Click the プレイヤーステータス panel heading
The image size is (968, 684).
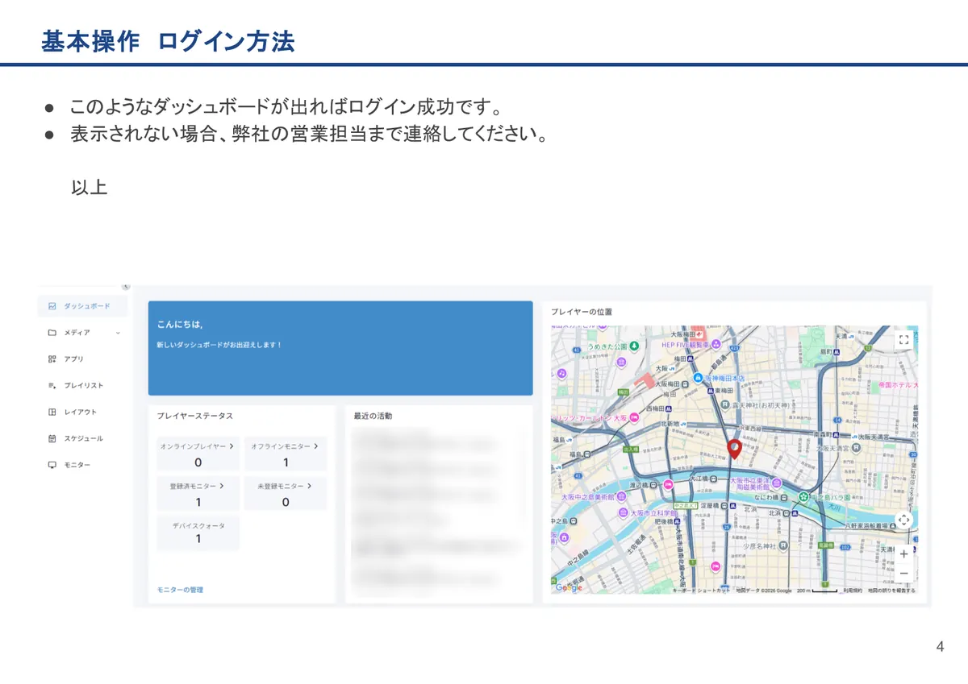195,416
